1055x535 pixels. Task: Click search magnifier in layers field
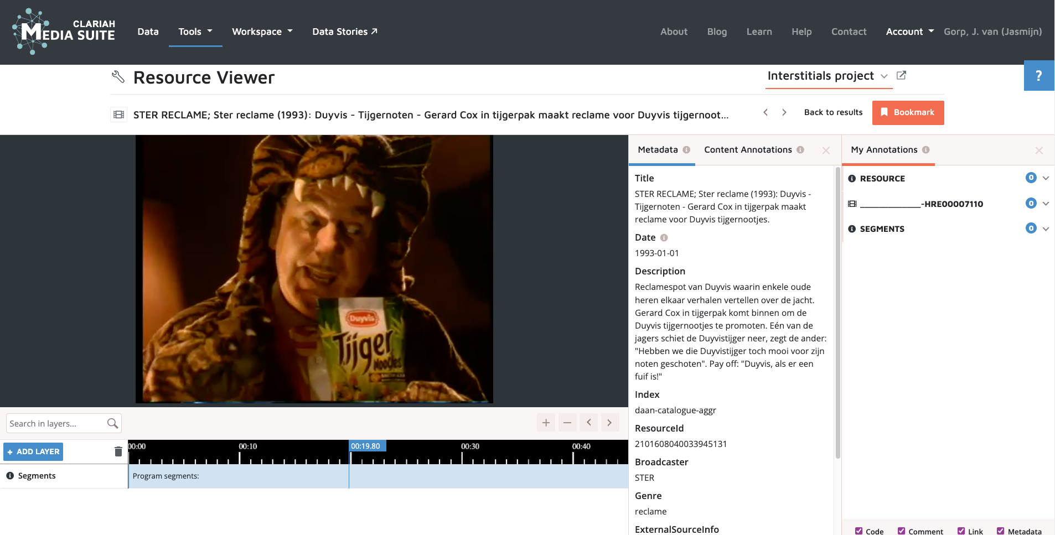pyautogui.click(x=112, y=423)
